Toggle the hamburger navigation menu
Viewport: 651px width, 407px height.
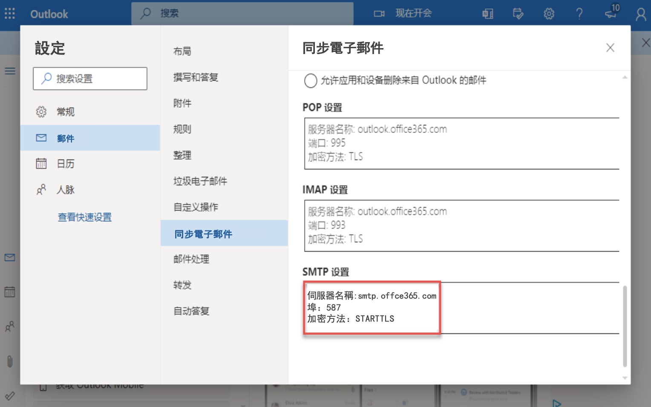(10, 71)
